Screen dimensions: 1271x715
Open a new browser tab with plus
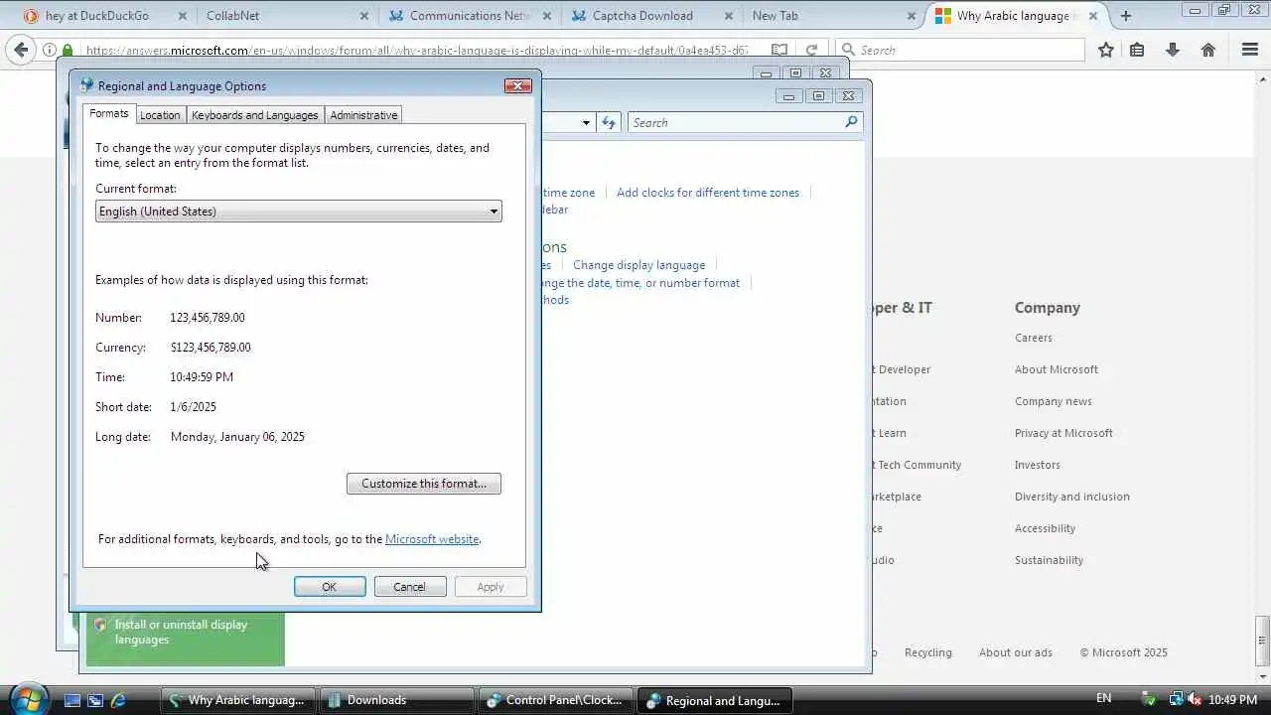point(1125,16)
